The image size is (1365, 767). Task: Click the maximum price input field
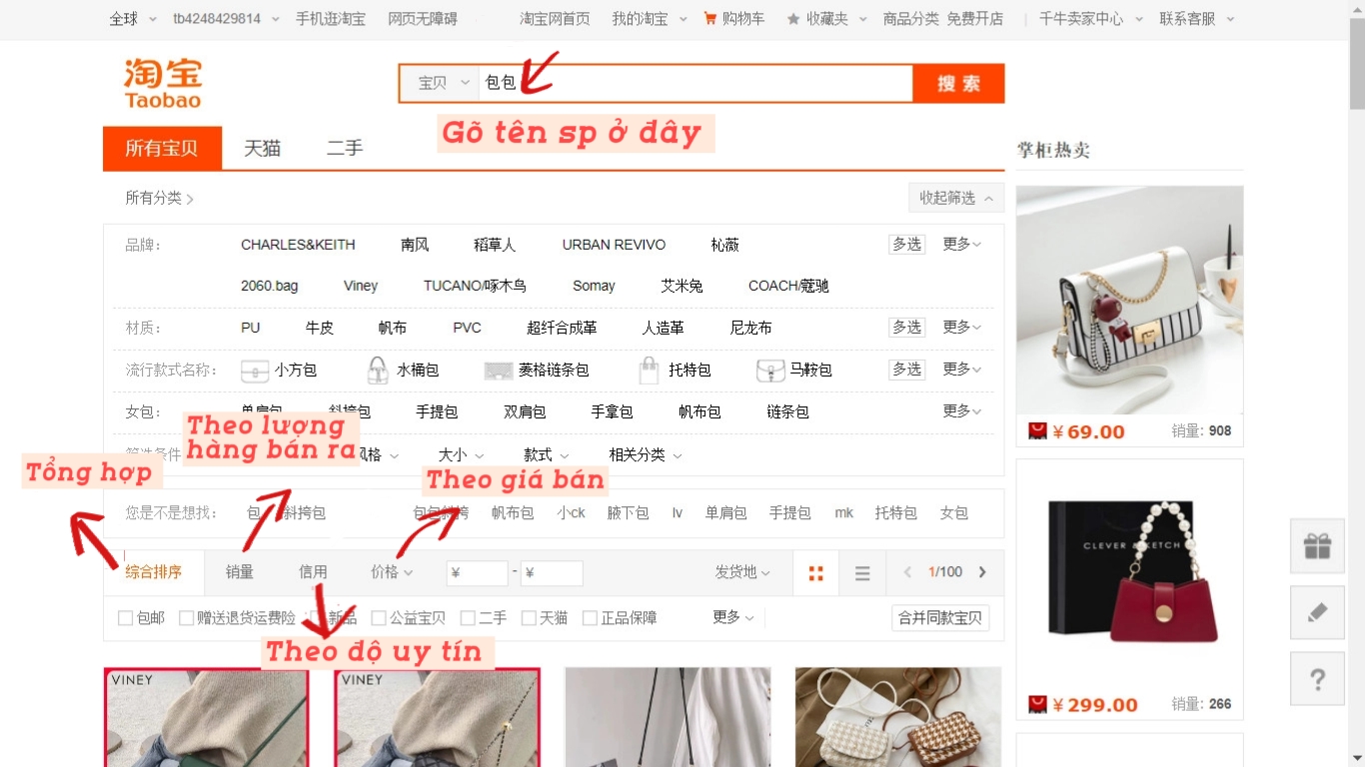[552, 573]
